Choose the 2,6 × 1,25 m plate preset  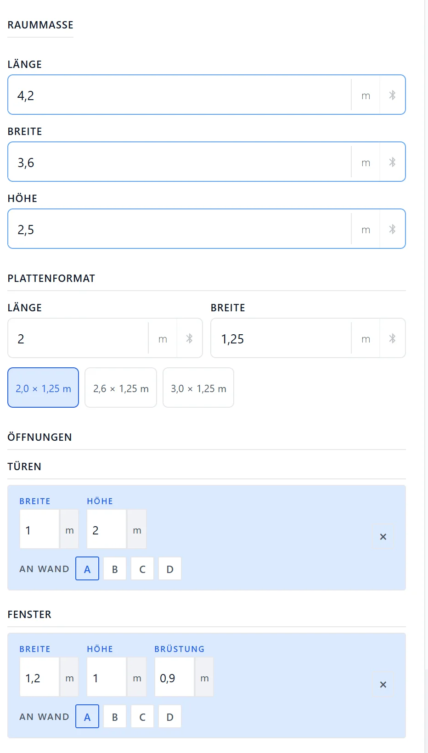pos(121,388)
